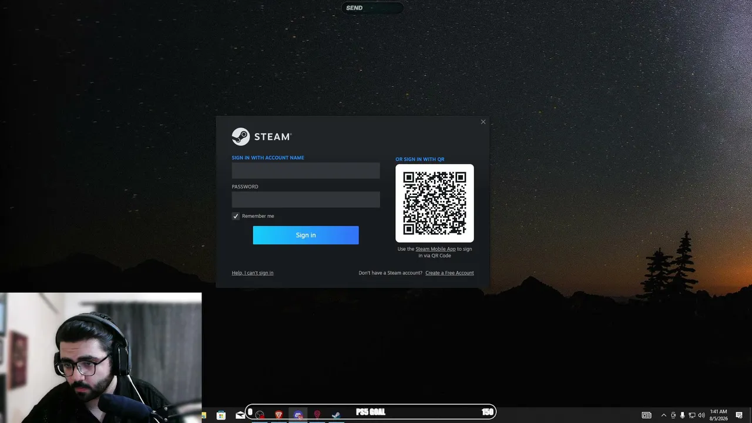Click the Steam QR code image
This screenshot has width=752, height=423.
(435, 203)
